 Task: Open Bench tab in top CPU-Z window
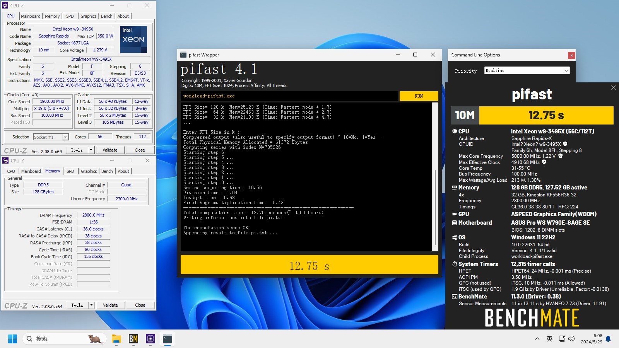107,16
